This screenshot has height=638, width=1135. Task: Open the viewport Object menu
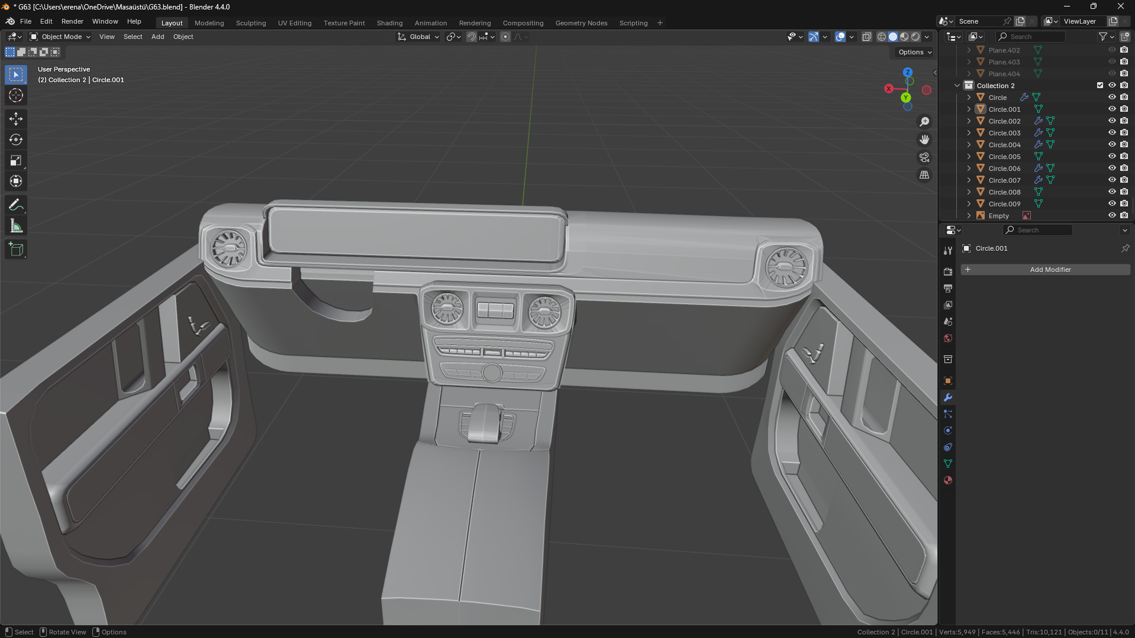(x=183, y=37)
